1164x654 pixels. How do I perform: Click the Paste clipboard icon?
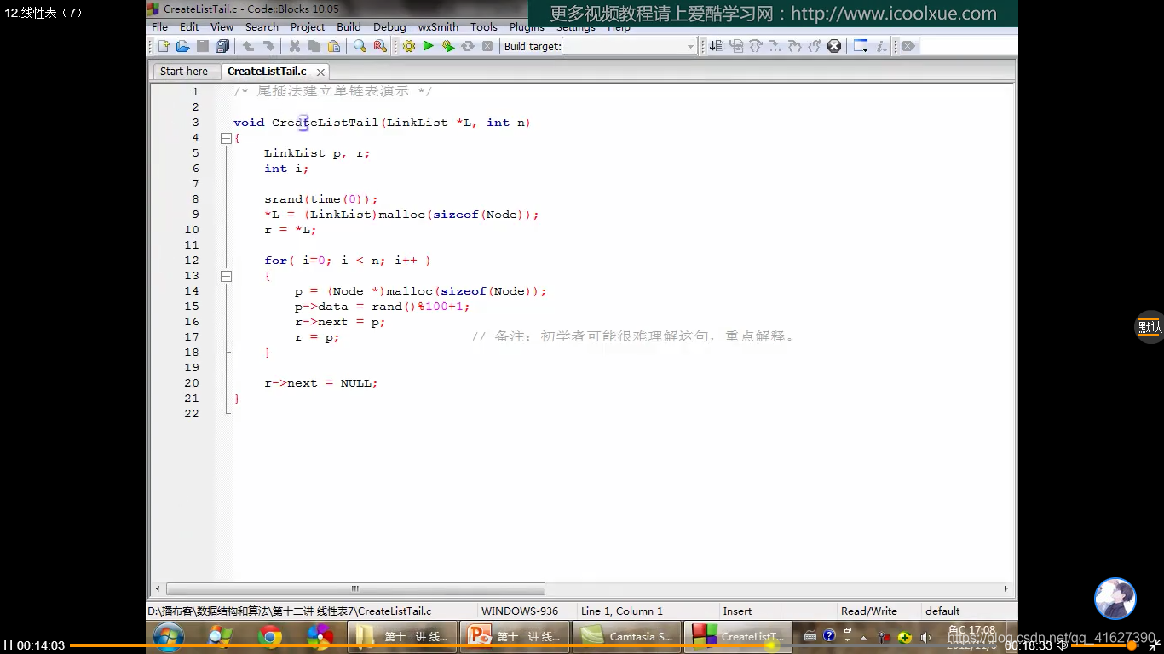click(x=334, y=46)
